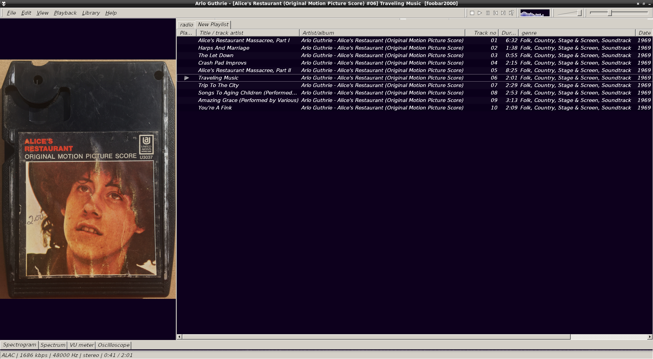653x359 pixels.
Task: Select Alice's Restaurant Massacree, Part II
Action: click(x=245, y=70)
